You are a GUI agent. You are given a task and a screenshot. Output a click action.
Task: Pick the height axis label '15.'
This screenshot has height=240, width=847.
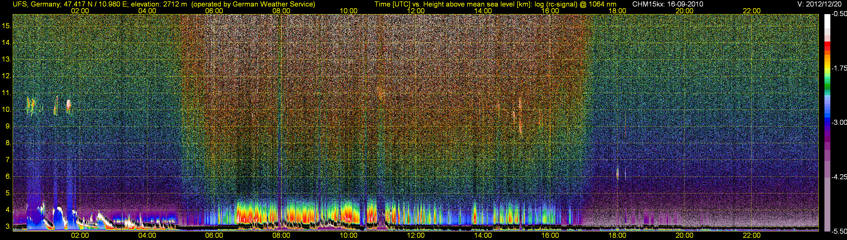6,26
